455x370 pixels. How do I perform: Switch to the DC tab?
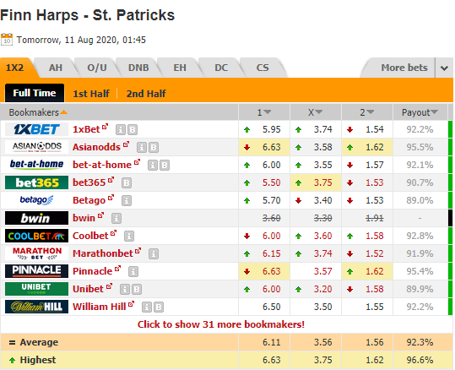tap(221, 68)
